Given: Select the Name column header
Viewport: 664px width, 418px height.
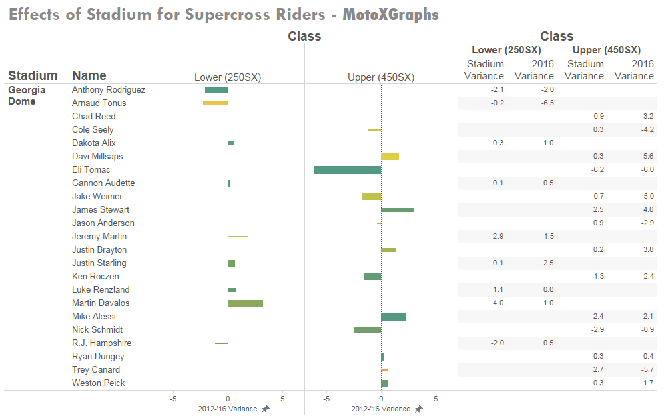Looking at the screenshot, I should (89, 75).
